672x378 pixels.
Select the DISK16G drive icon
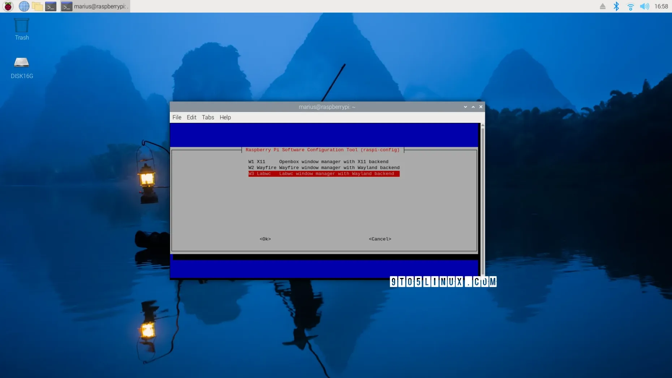(22, 67)
